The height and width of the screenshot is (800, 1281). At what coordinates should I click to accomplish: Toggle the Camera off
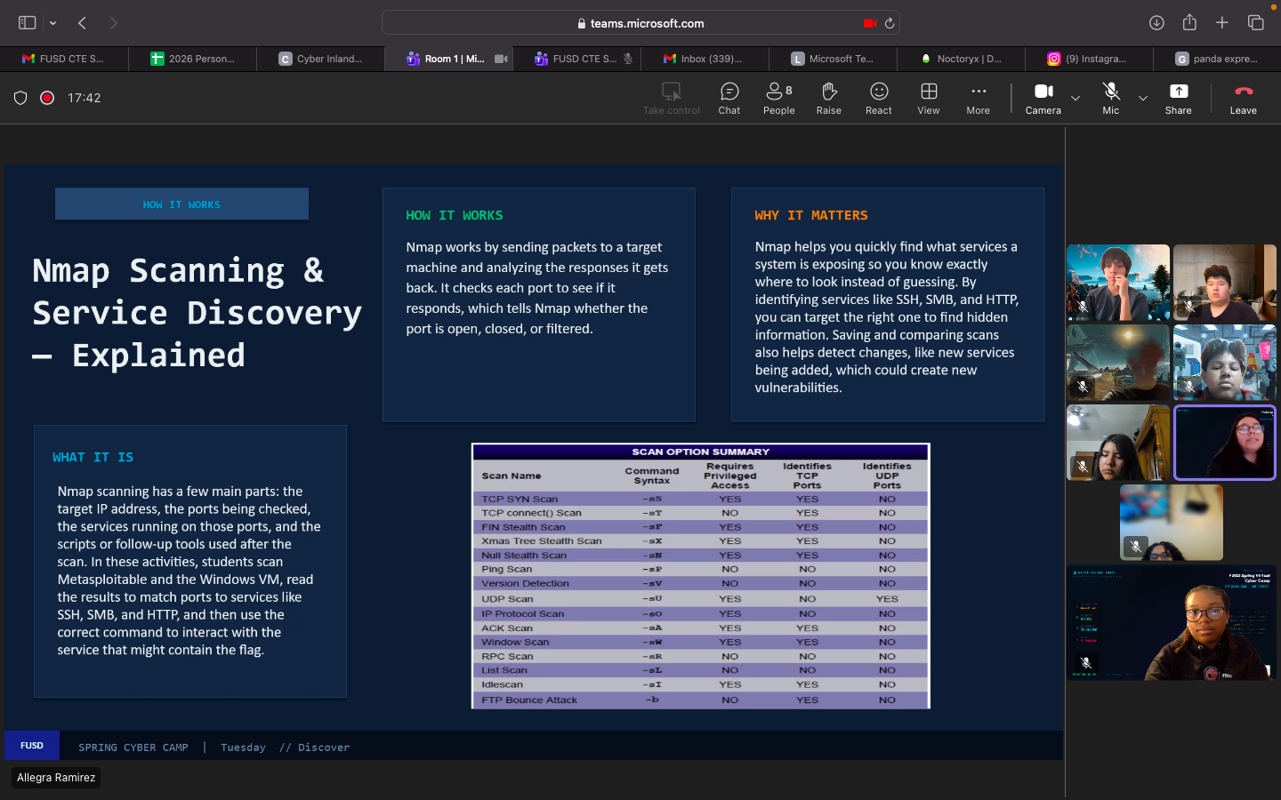[1043, 98]
